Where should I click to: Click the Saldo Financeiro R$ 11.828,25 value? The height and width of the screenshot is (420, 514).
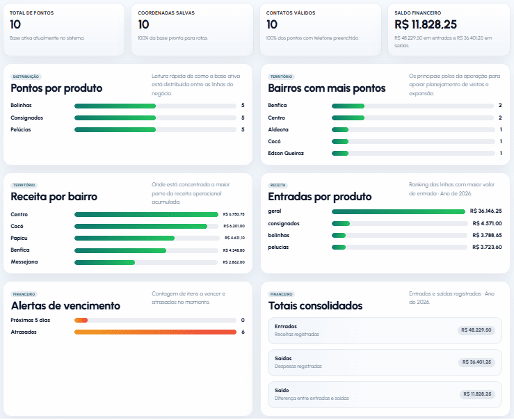[426, 24]
